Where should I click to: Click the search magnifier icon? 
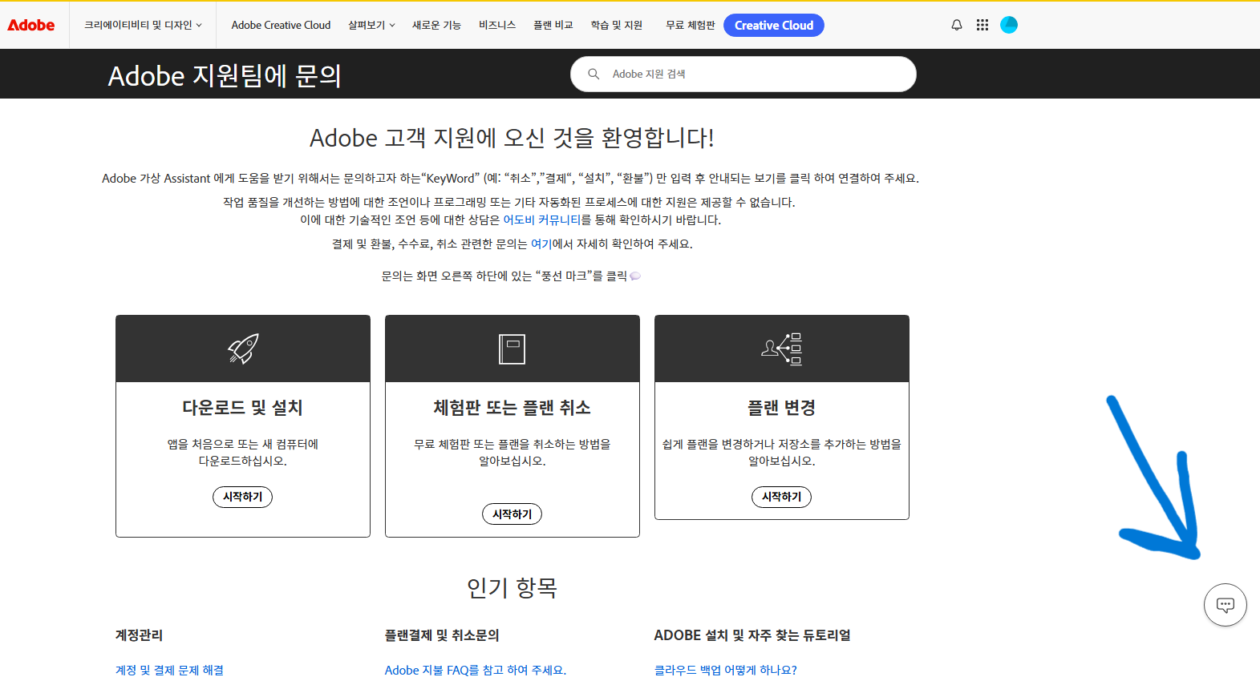tap(594, 74)
